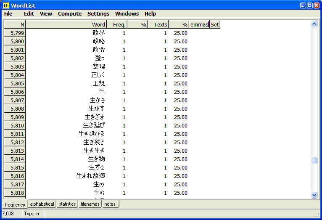Open the Edit menu

click(29, 14)
